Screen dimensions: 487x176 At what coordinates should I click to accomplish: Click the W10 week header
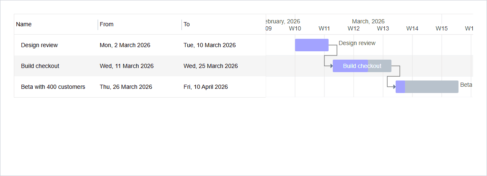click(295, 28)
